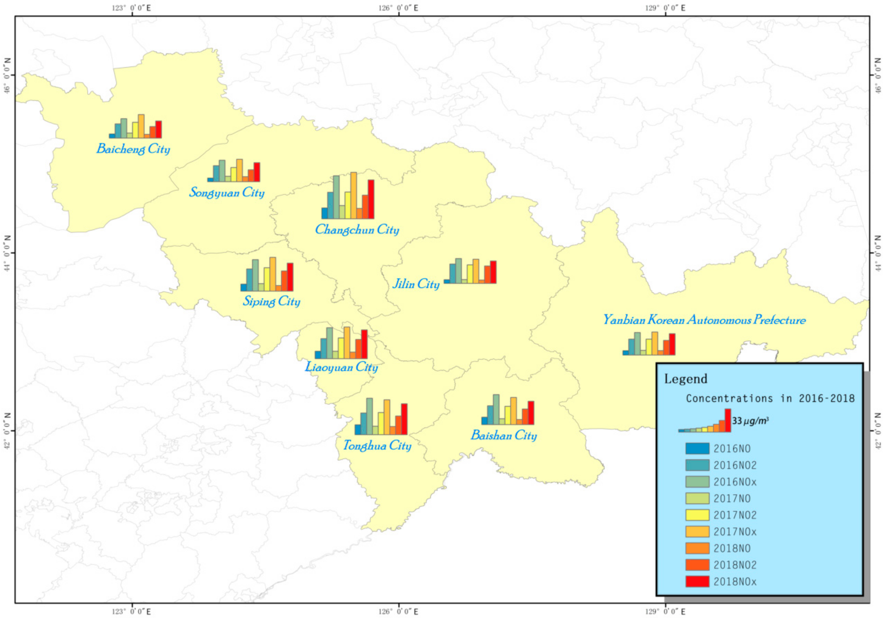
Task: Click the 2017NO2 yellow legend swatch
Action: pyautogui.click(x=697, y=515)
